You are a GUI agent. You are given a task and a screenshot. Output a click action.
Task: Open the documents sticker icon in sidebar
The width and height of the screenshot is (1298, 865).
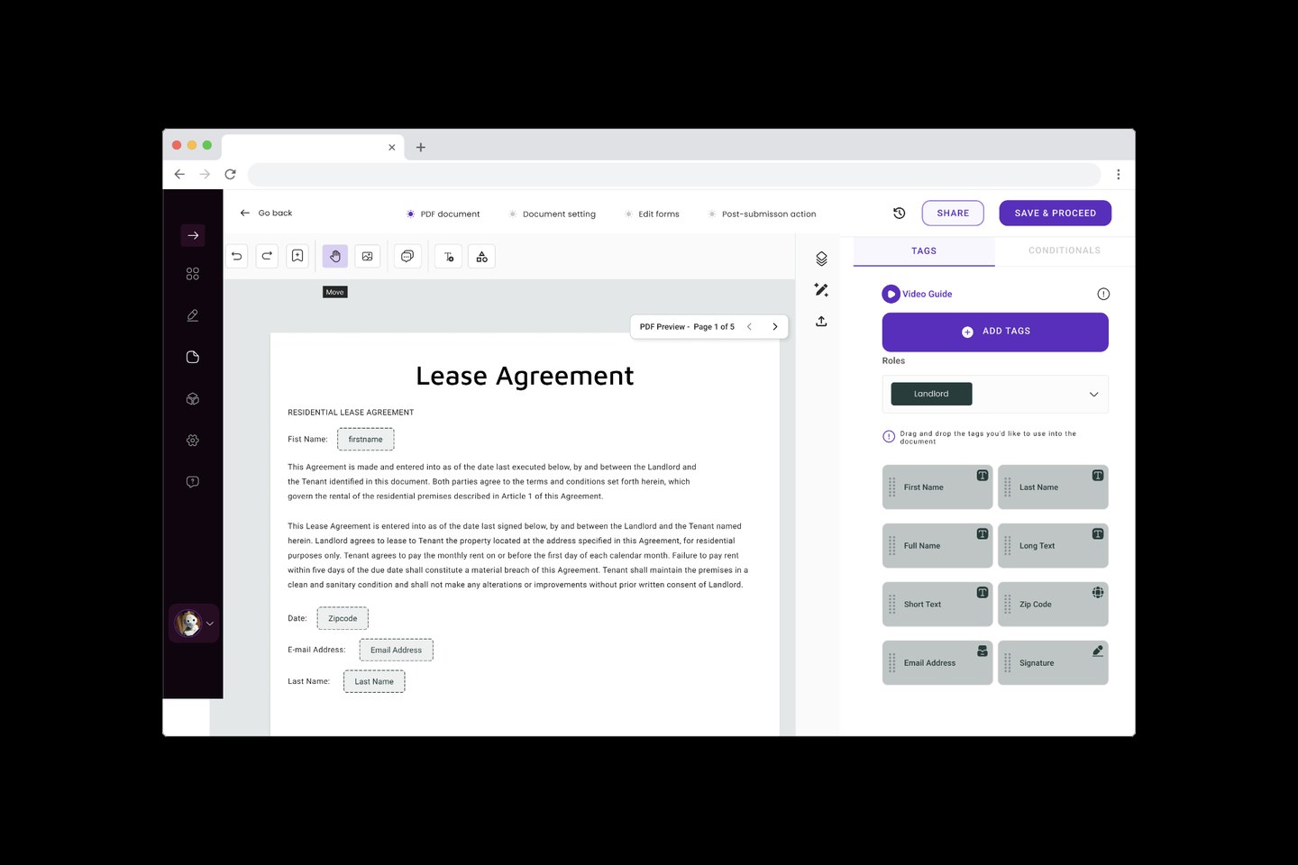click(193, 357)
